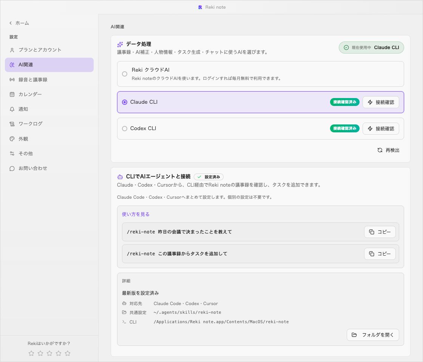Open the AI関連 settings page

click(49, 65)
